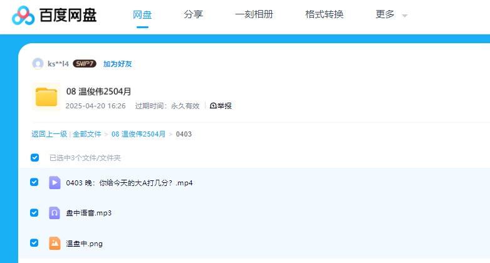Expand the 更多 dropdown menu
Viewport: 490px width, 263px height.
click(x=391, y=14)
